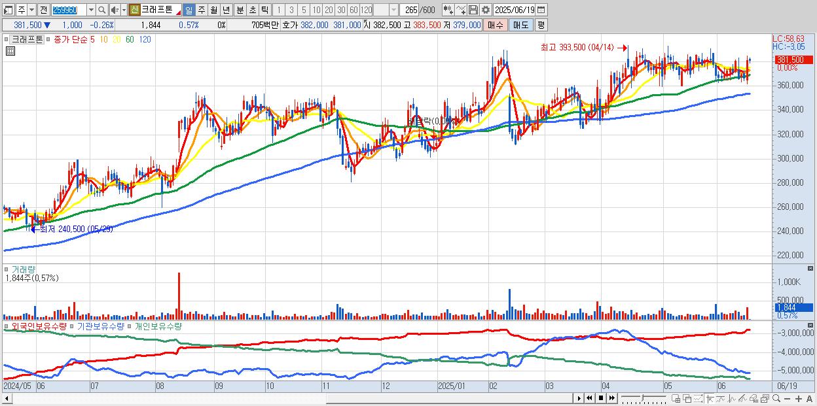Select the 분 minute chart period
This screenshot has width=817, height=406.
click(x=240, y=10)
